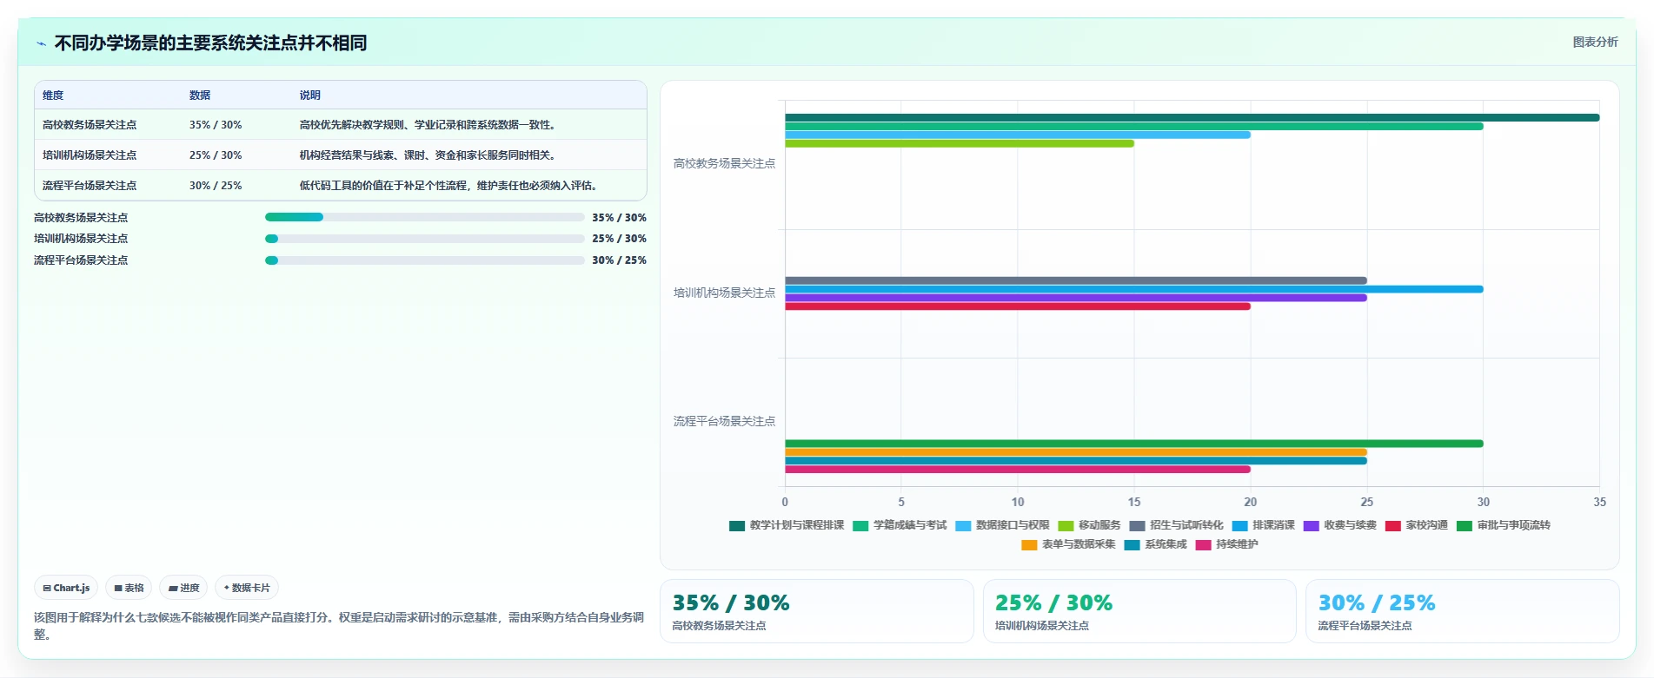1654x678 pixels.
Task: Click the pink 持续维护 bar
Action: coord(1018,470)
